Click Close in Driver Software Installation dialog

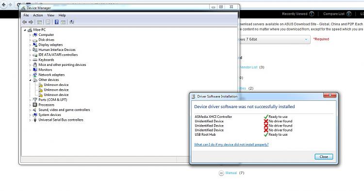tap(324, 157)
